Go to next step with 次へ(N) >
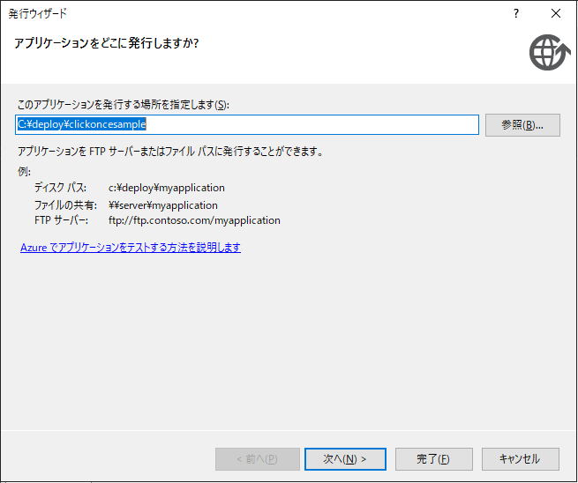Screen dimensions: 578x483 click(345, 459)
